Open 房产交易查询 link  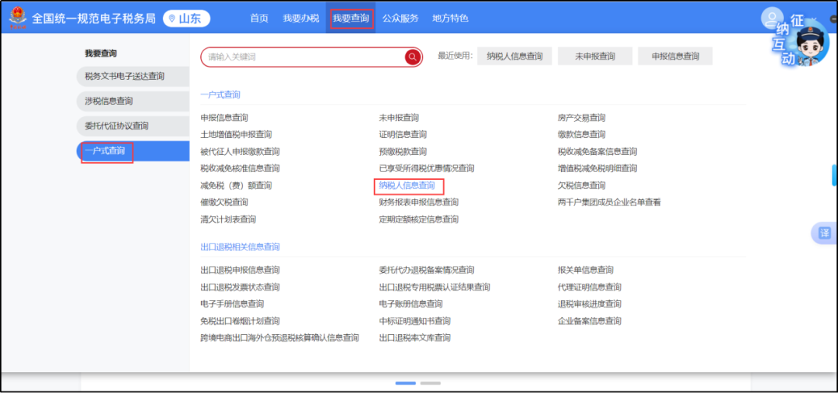click(581, 118)
